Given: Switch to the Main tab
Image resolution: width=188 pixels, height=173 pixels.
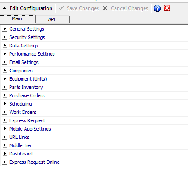Looking at the screenshot, I should pos(18,19).
